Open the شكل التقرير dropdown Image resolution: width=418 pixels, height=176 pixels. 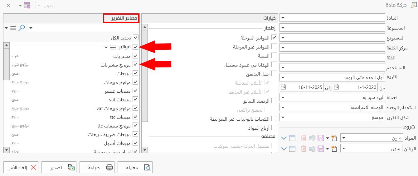click(283, 117)
